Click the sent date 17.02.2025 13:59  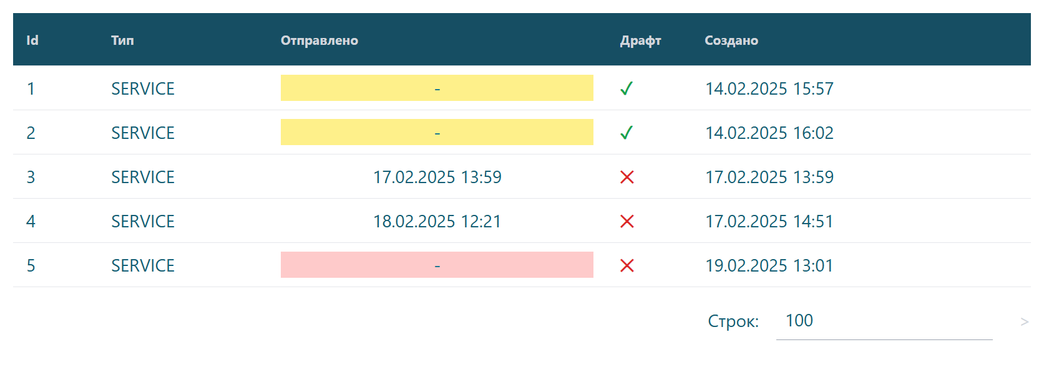(x=437, y=177)
